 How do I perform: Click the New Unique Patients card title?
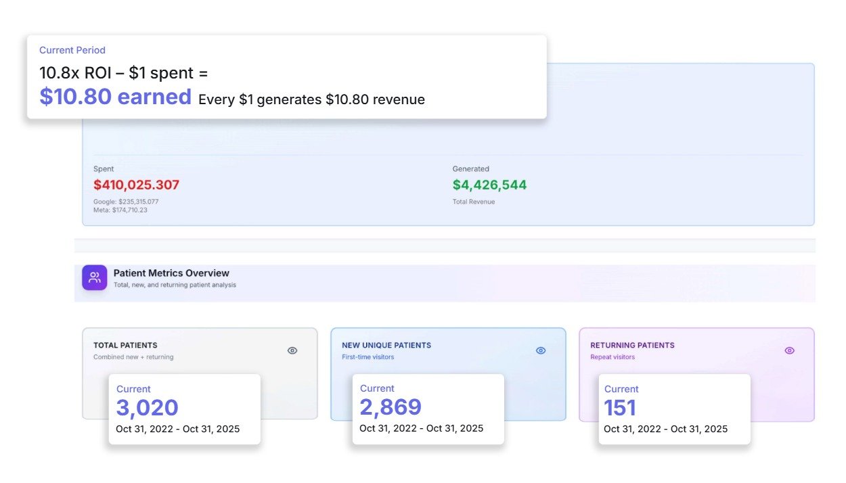click(386, 345)
